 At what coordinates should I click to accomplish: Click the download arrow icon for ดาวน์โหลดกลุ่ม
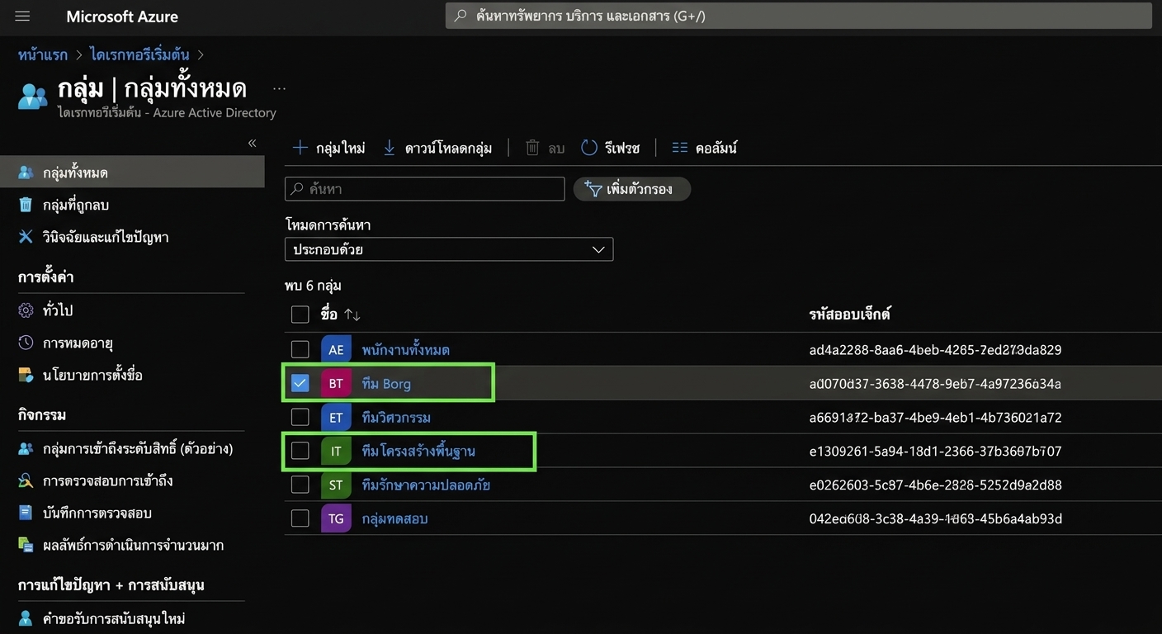click(x=390, y=148)
